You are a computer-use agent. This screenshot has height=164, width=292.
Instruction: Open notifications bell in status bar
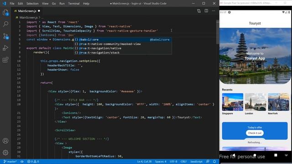click(214, 162)
